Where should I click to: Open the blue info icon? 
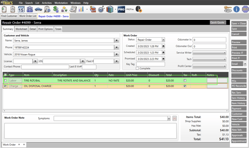tap(236, 9)
